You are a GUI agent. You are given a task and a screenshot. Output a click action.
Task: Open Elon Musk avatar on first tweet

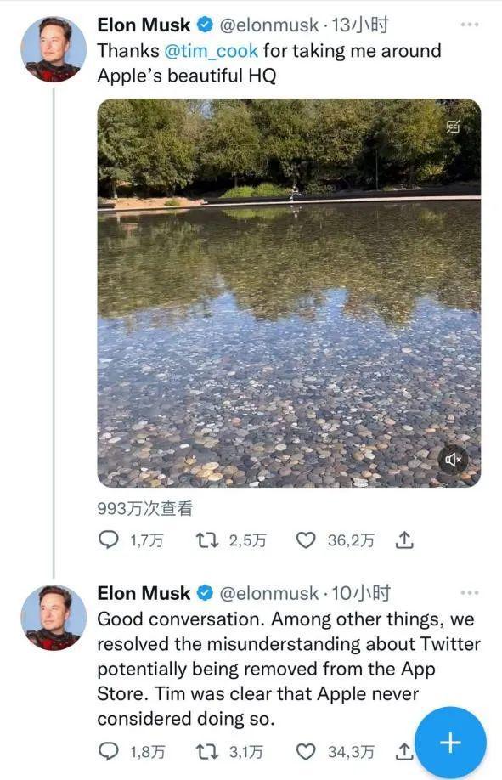pos(54,48)
